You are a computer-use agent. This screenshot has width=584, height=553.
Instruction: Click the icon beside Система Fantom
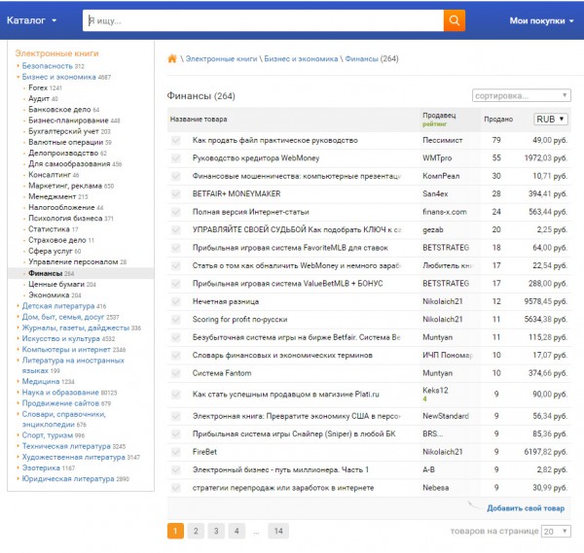pos(176,372)
